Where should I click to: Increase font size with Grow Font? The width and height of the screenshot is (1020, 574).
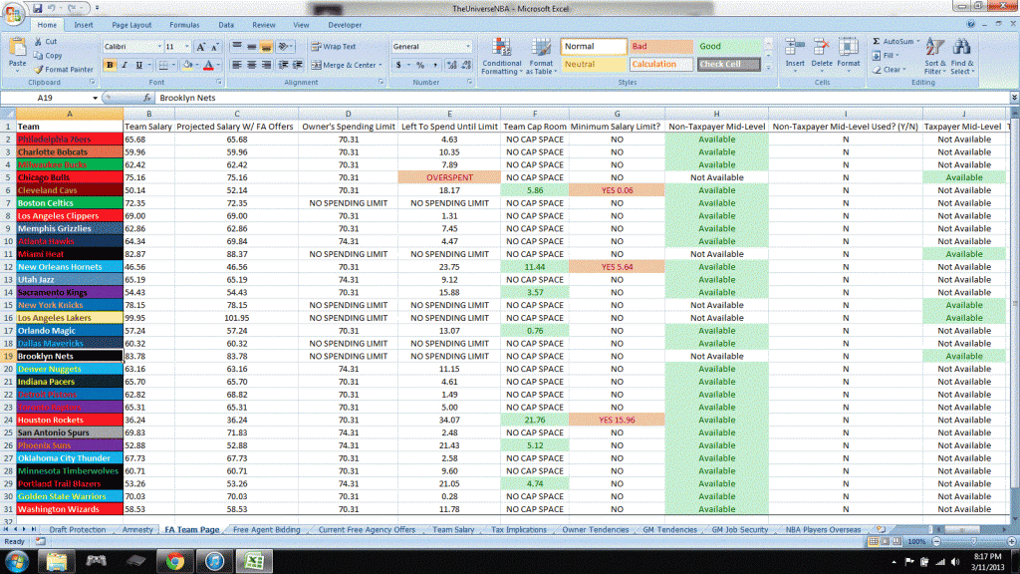[x=201, y=47]
